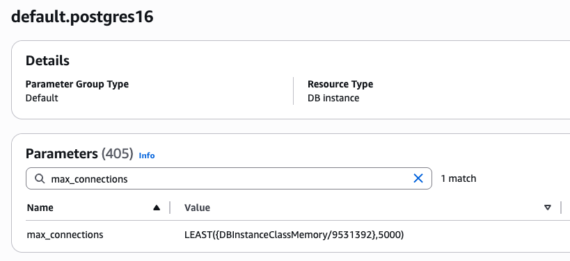Click the Parameters (405) heading
The width and height of the screenshot is (570, 261).
point(79,153)
